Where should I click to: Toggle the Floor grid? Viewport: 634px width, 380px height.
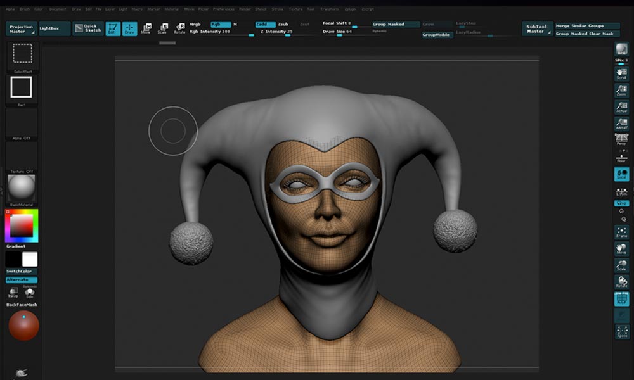coord(621,158)
